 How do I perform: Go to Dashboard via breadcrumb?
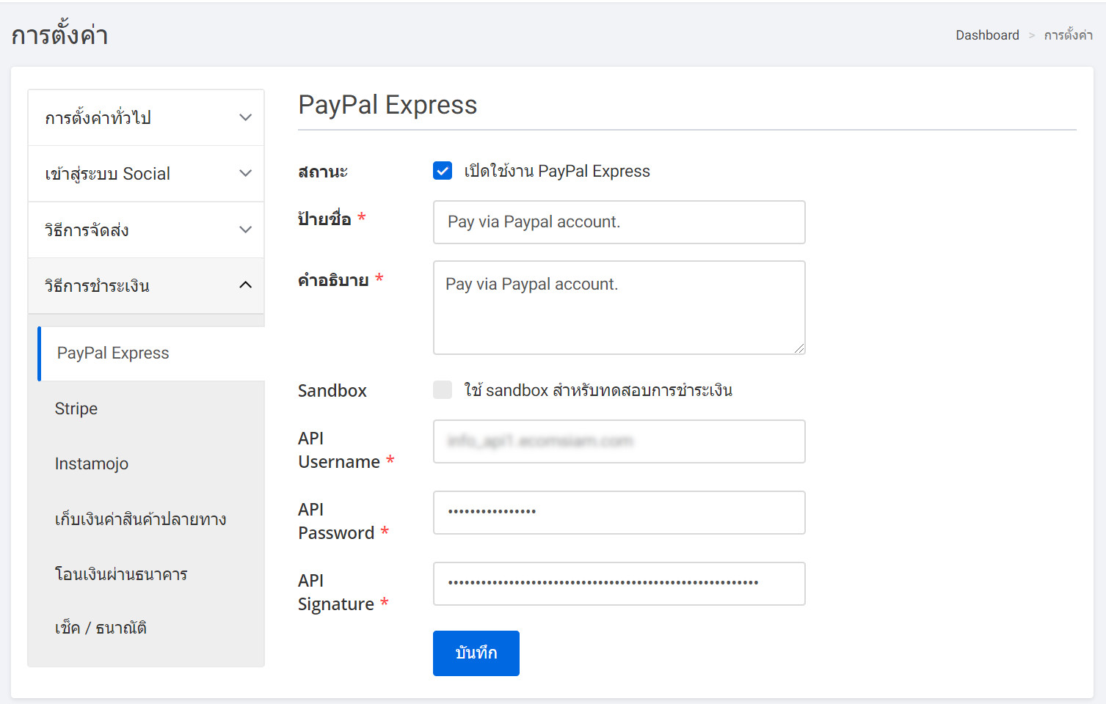tap(987, 35)
